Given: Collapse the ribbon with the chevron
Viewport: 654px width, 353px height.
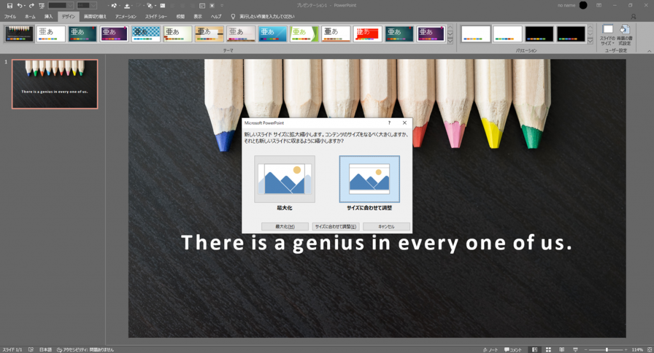Looking at the screenshot, I should 648,50.
